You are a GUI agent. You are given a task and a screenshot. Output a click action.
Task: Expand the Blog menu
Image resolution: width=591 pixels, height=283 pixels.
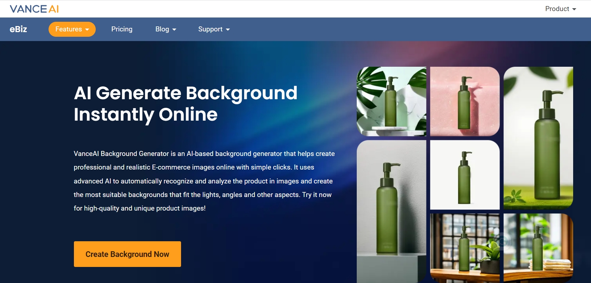click(x=166, y=29)
